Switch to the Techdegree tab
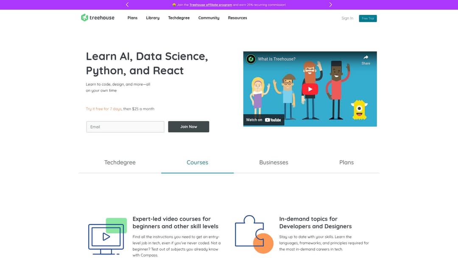This screenshot has height=258, width=458. (x=120, y=163)
